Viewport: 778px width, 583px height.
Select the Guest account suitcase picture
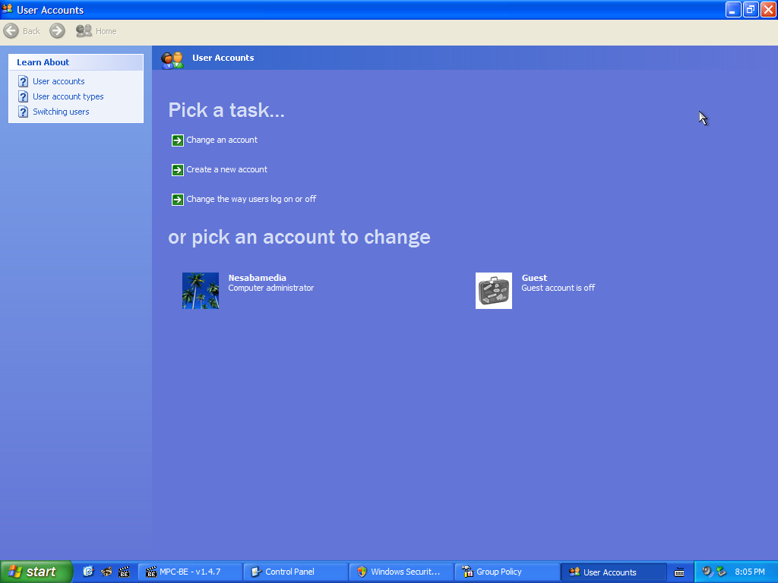pos(494,291)
